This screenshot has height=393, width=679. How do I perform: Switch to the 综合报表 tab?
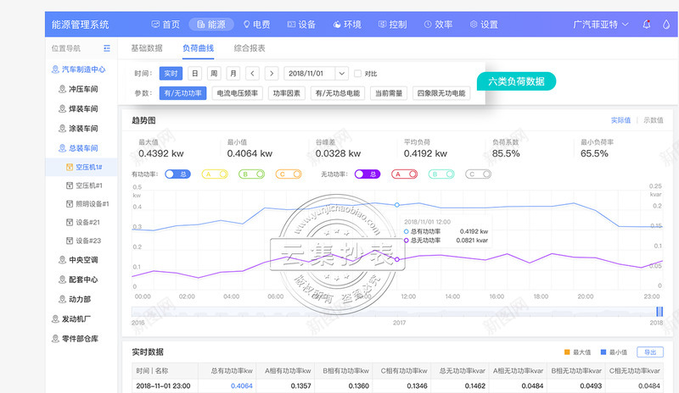point(250,48)
